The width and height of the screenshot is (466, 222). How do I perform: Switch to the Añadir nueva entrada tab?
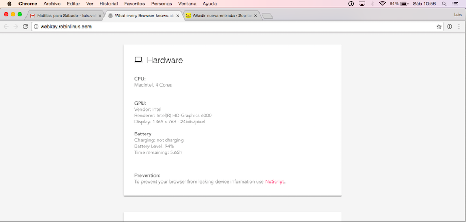(x=219, y=16)
